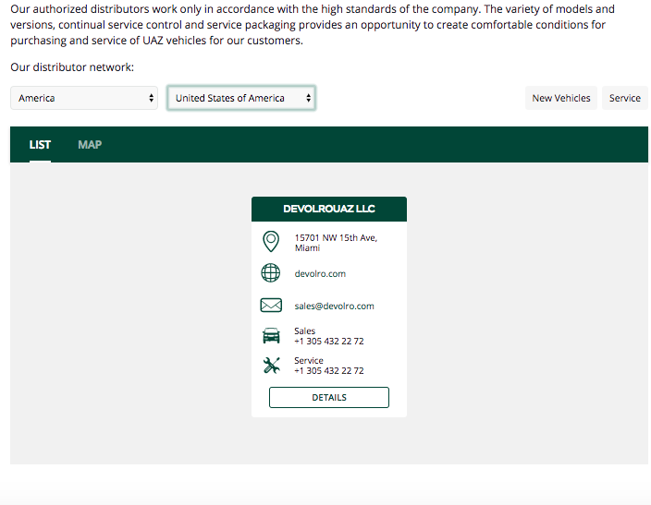This screenshot has height=505, width=651.
Task: Click the "Our distributor network:" label
Action: [72, 67]
